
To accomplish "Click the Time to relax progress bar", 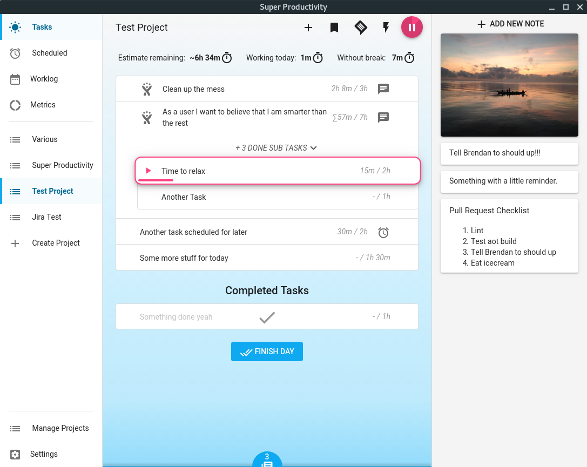I will 156,180.
